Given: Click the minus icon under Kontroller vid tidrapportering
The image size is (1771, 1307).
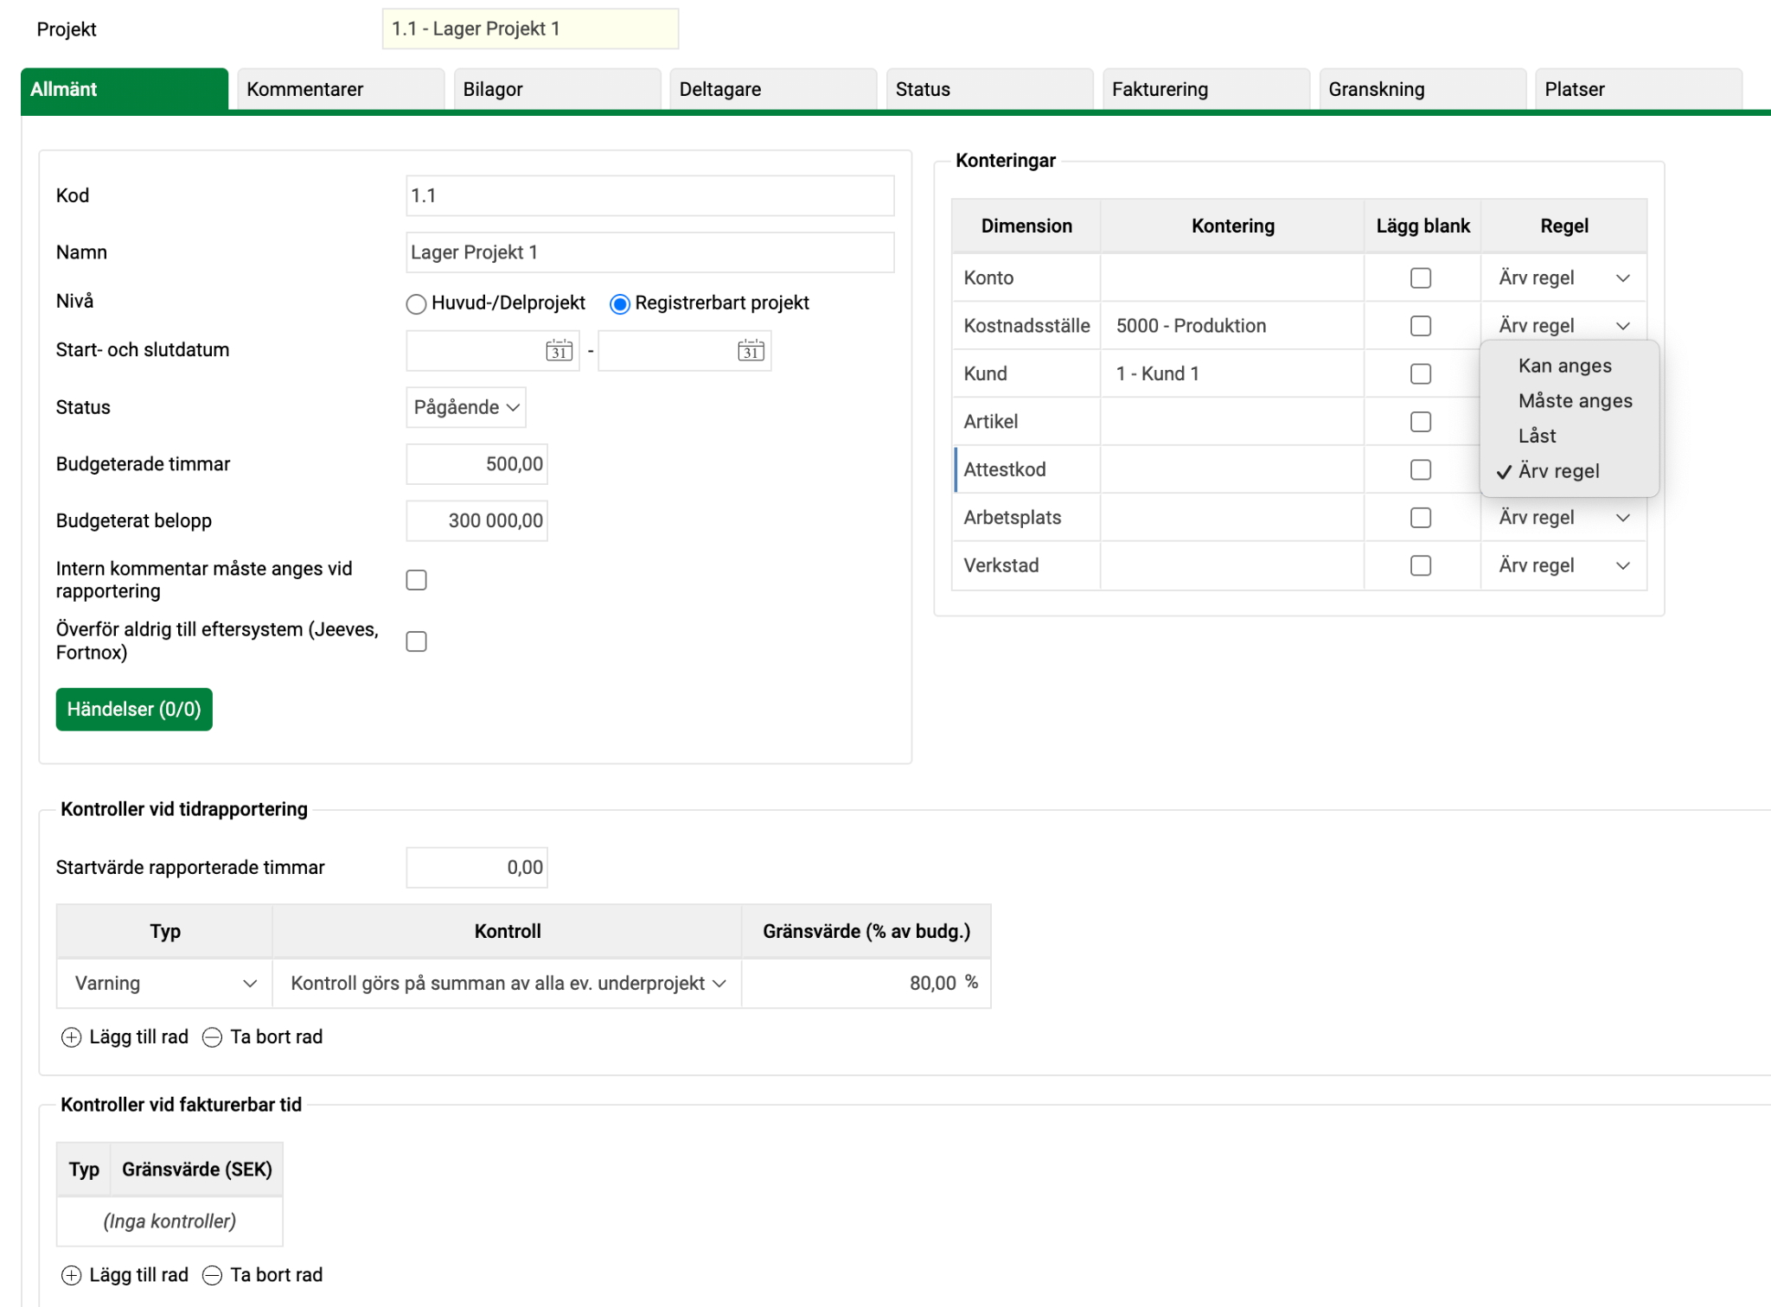Looking at the screenshot, I should pyautogui.click(x=212, y=1037).
